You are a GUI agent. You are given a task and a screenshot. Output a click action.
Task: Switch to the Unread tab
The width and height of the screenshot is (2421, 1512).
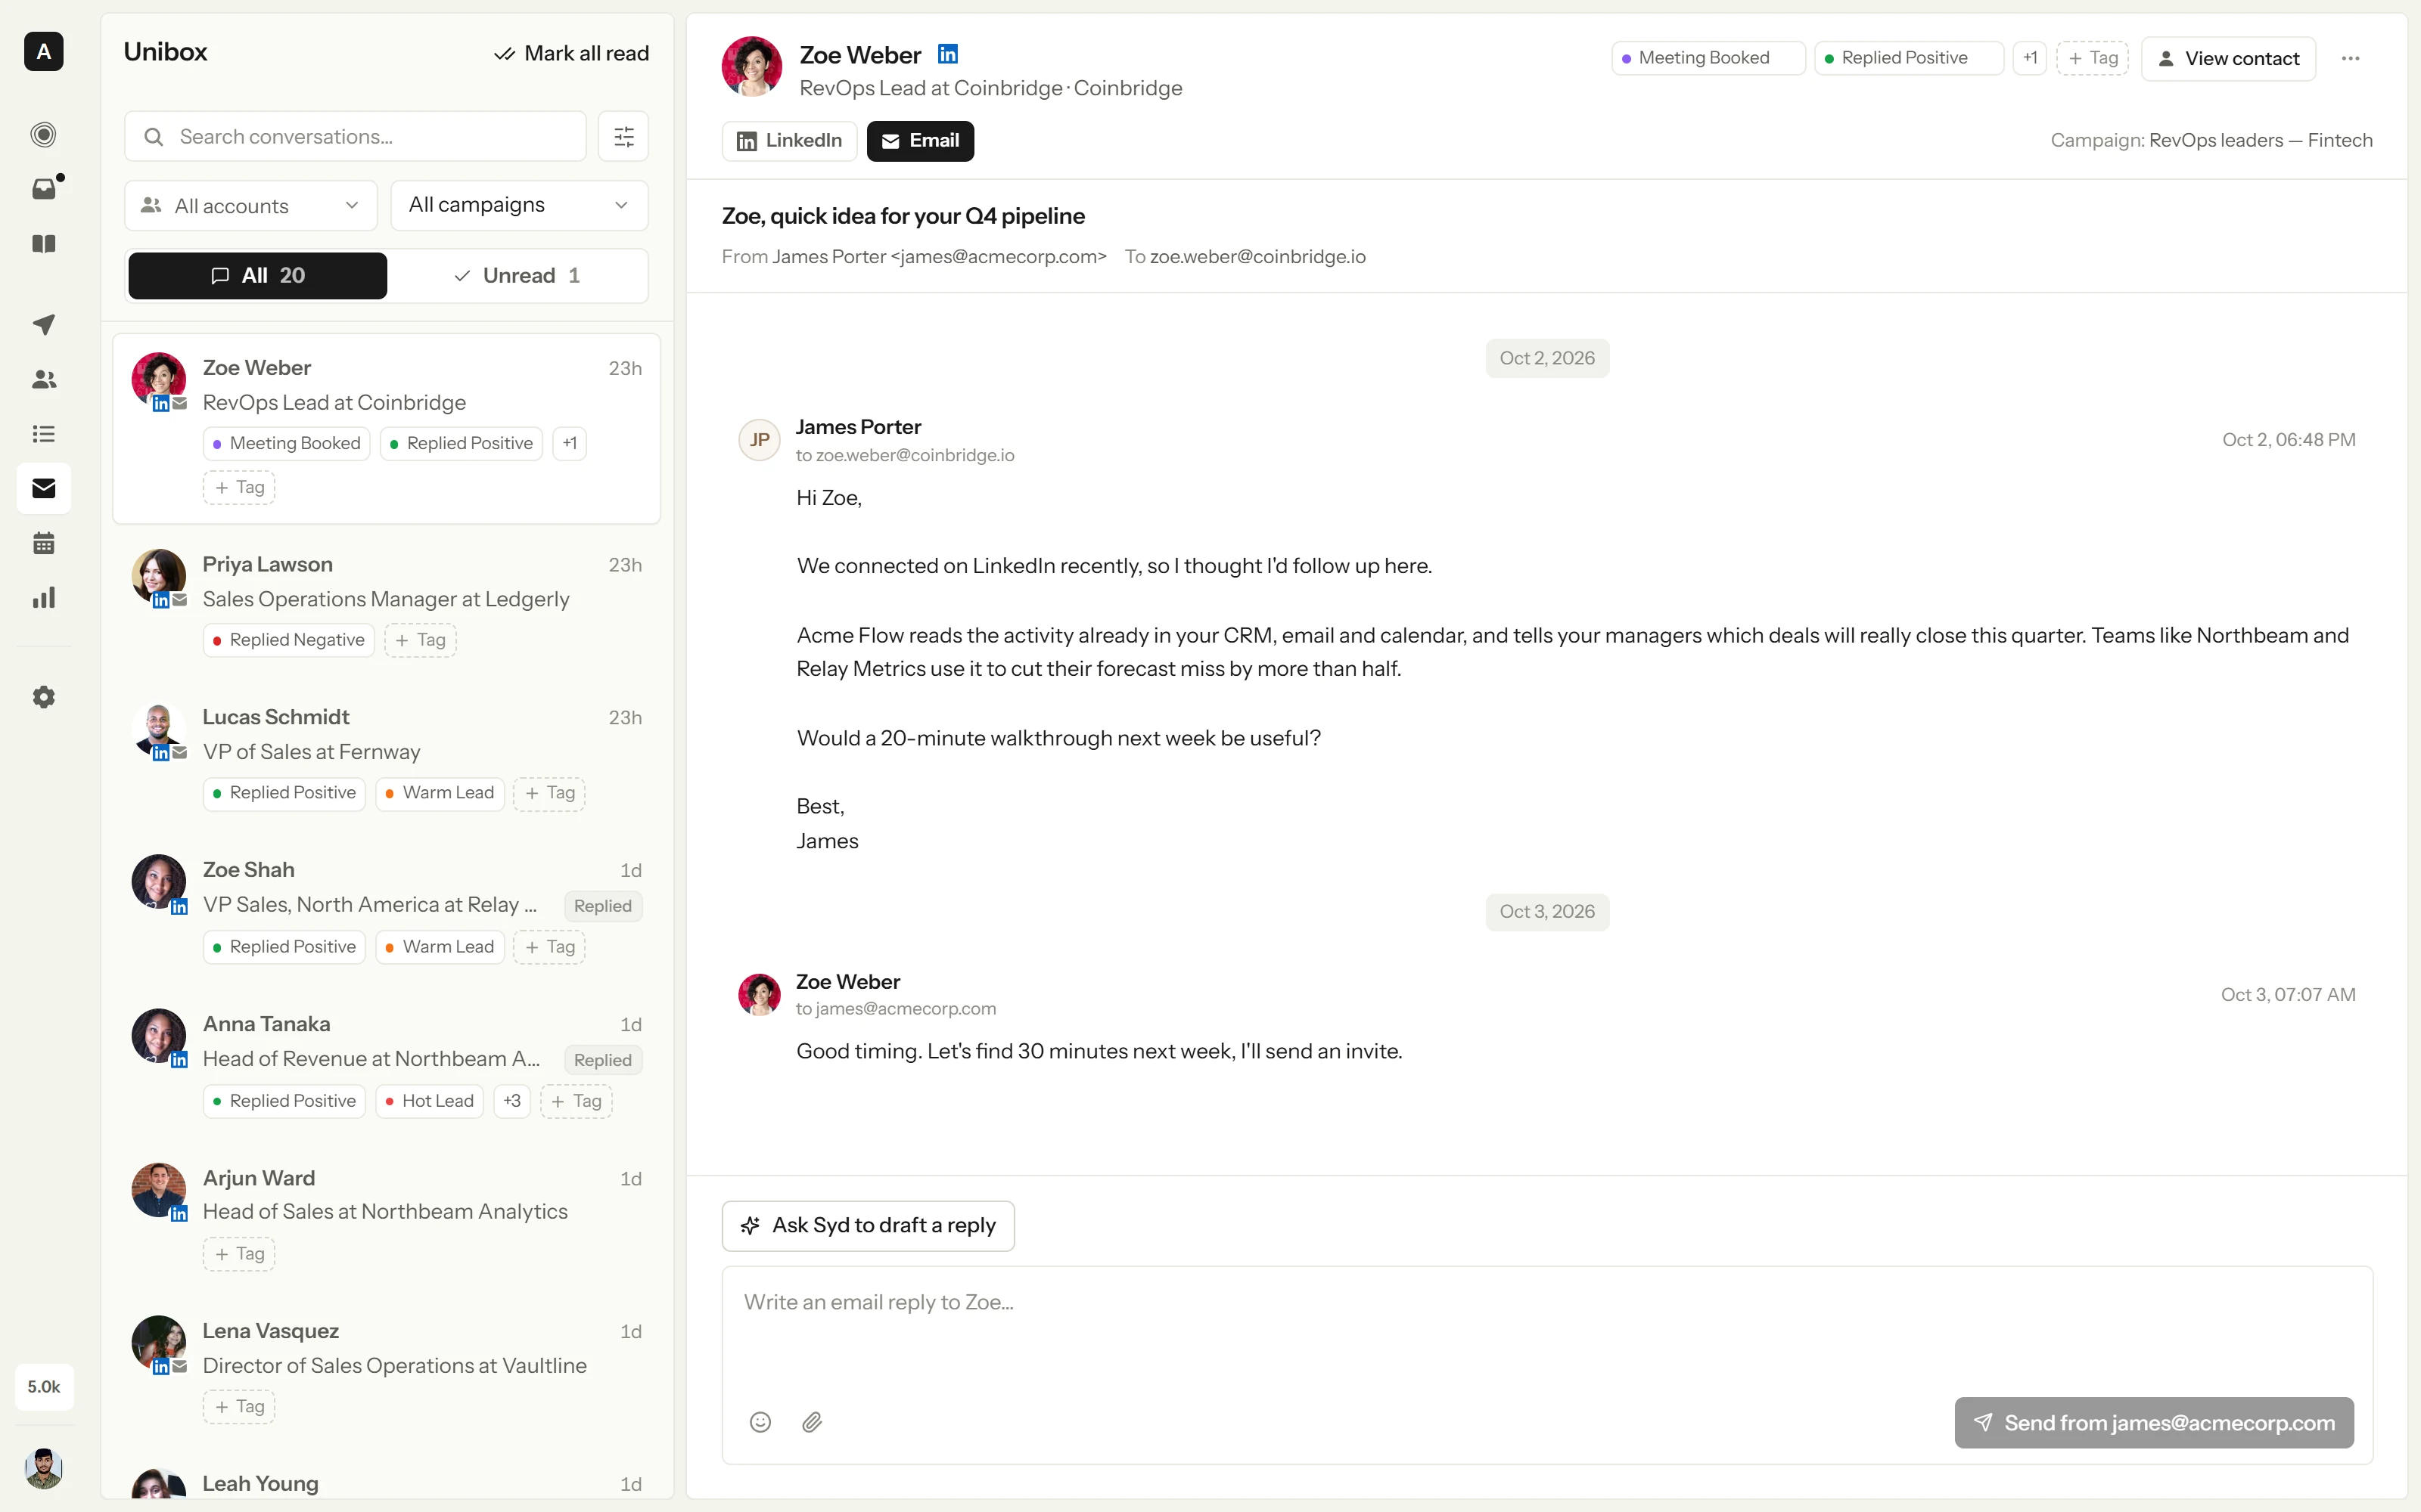click(x=517, y=275)
